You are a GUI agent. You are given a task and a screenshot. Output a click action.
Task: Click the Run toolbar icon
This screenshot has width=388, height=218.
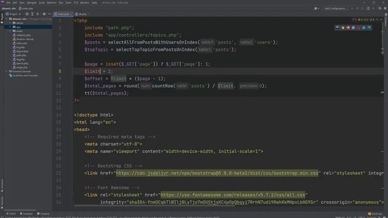click(x=352, y=8)
